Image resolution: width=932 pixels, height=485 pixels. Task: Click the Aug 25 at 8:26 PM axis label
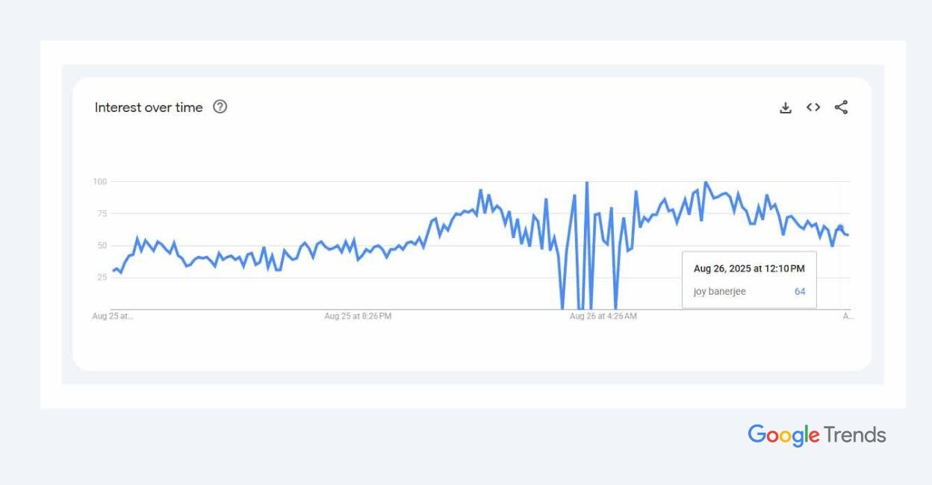coord(358,316)
